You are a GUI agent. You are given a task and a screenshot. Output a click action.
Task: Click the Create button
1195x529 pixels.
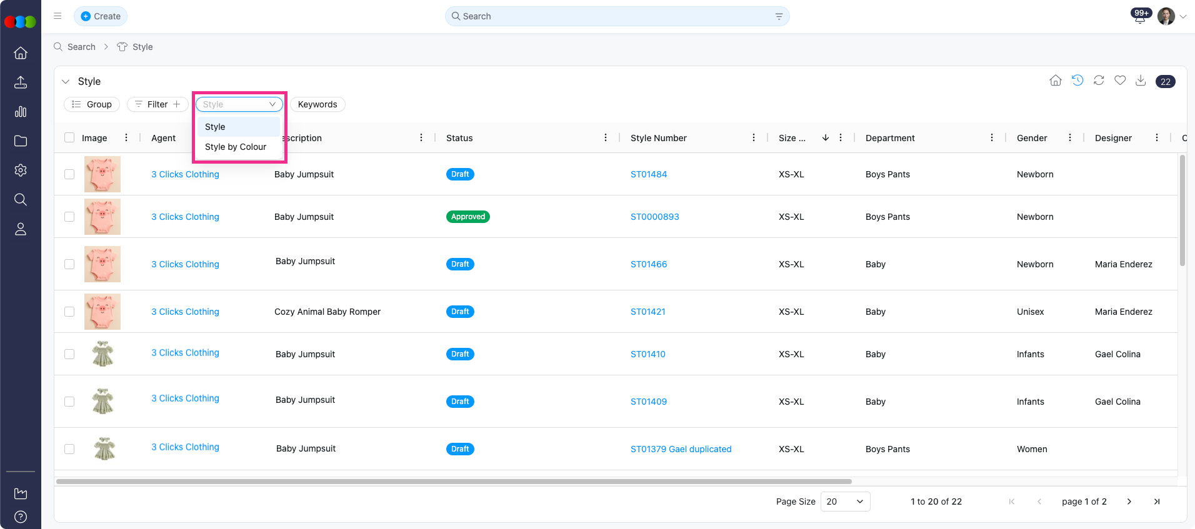coord(101,16)
